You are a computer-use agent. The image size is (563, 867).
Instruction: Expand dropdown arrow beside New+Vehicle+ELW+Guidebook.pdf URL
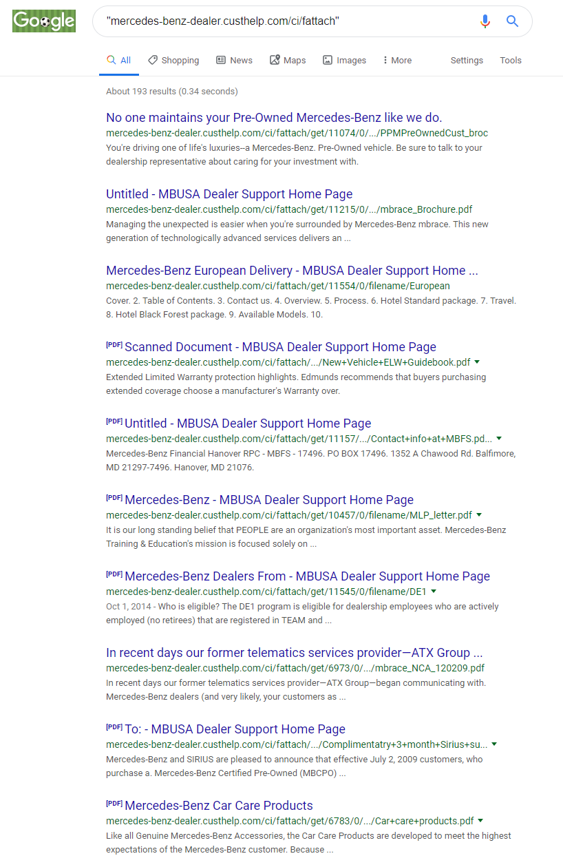tap(477, 362)
